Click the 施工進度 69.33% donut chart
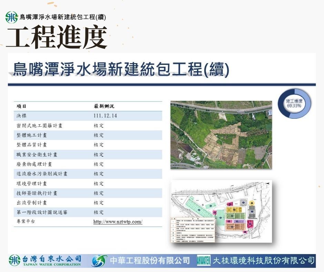The height and width of the screenshot is (272, 324). pyautogui.click(x=294, y=103)
